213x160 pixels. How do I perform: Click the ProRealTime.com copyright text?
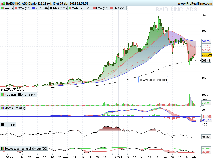(x=13, y=90)
